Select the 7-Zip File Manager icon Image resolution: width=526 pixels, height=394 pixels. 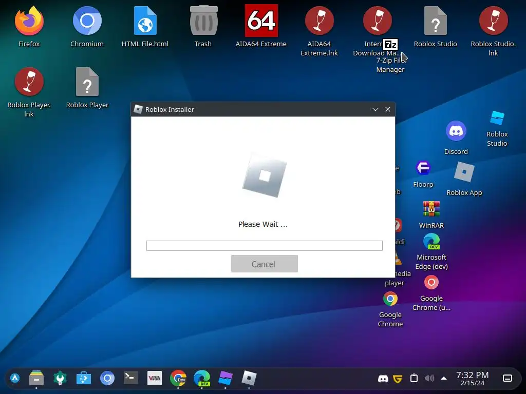tap(390, 44)
